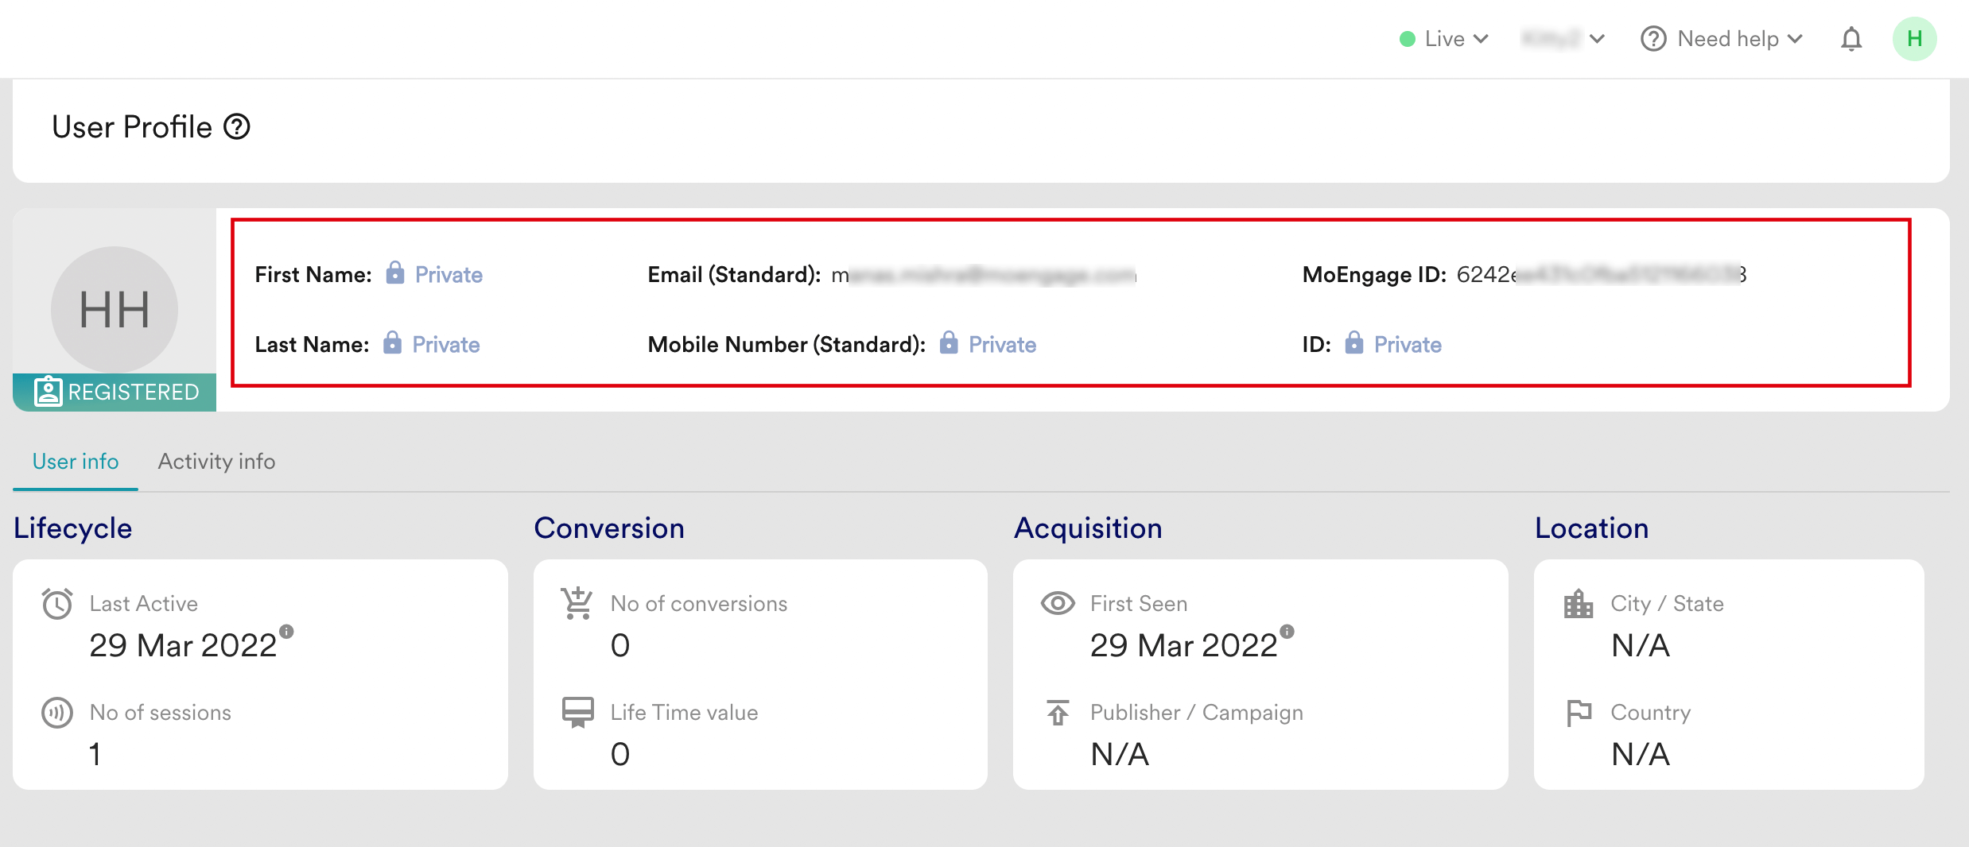Open the blurred workspace selector dropdown
This screenshot has width=1969, height=847.
click(1563, 39)
